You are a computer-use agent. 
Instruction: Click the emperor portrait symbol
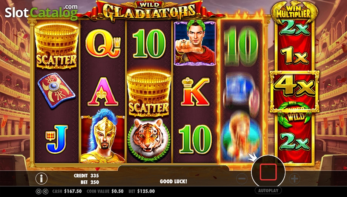195,43
